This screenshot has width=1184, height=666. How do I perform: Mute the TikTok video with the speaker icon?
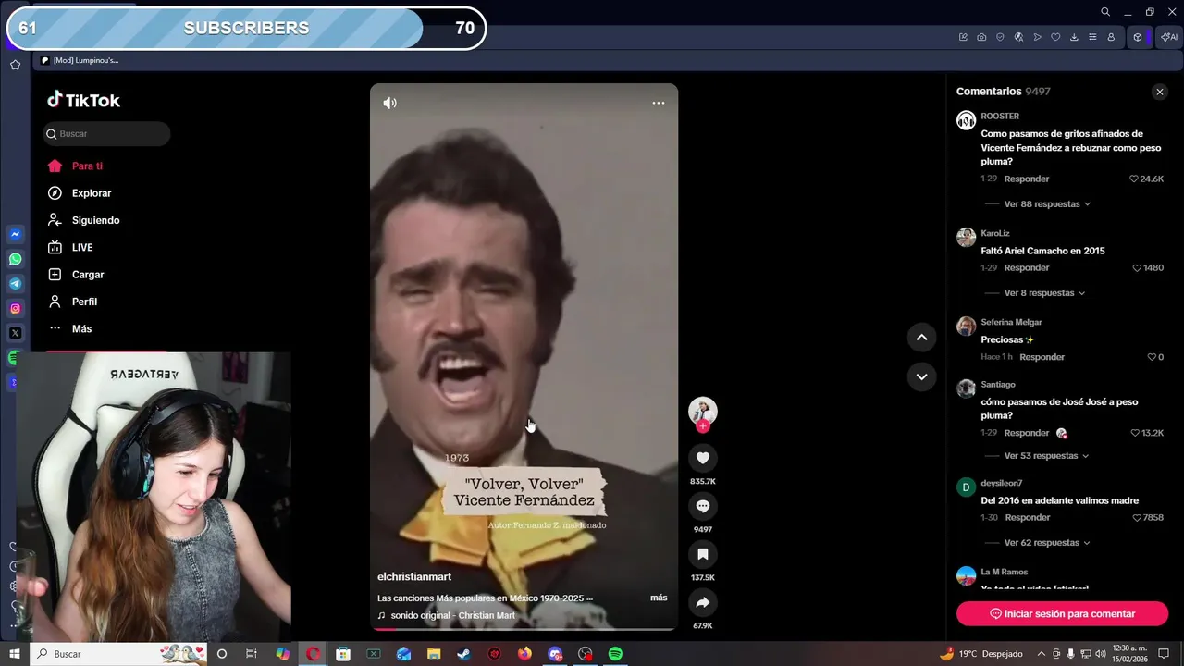389,103
